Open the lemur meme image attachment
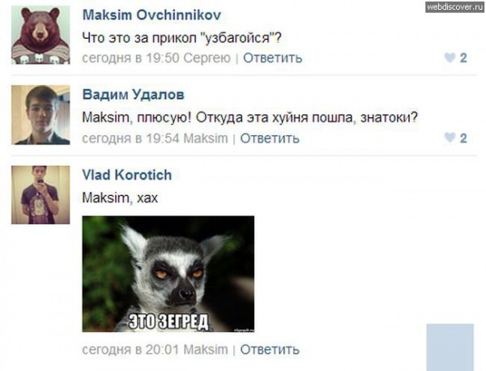Image resolution: width=486 pixels, height=371 pixels. point(168,274)
